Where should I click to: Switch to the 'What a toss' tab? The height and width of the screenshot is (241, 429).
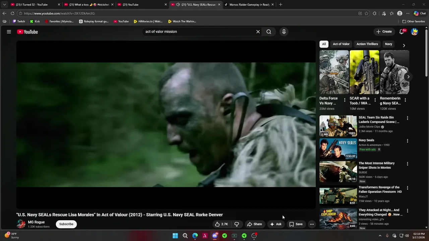[x=89, y=5]
